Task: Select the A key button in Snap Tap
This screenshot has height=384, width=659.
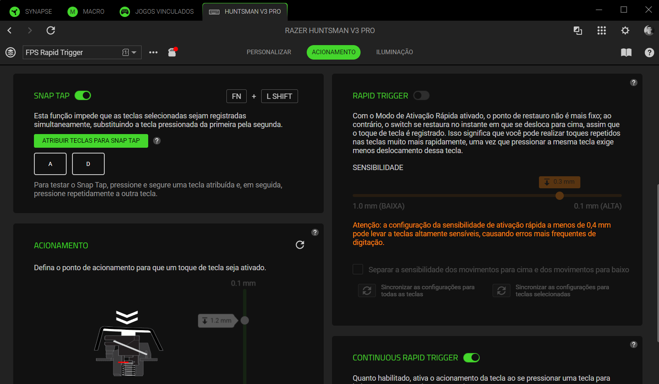Action: click(50, 164)
